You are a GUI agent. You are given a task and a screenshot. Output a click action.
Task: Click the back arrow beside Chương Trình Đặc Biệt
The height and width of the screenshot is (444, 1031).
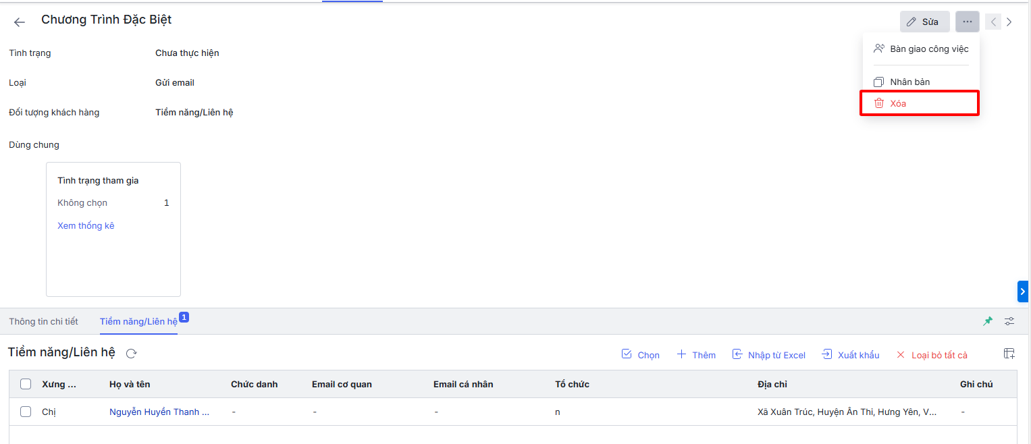(20, 22)
